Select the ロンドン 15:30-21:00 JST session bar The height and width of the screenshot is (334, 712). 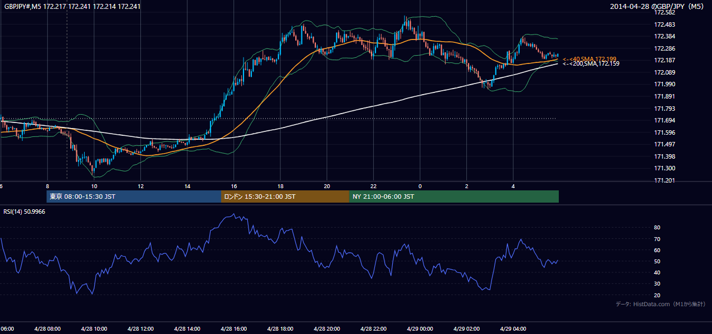285,197
